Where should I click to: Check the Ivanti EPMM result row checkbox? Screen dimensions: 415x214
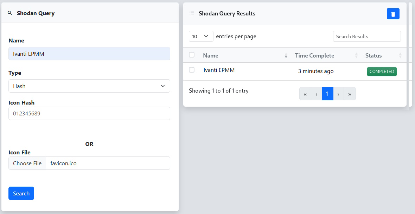(x=192, y=70)
